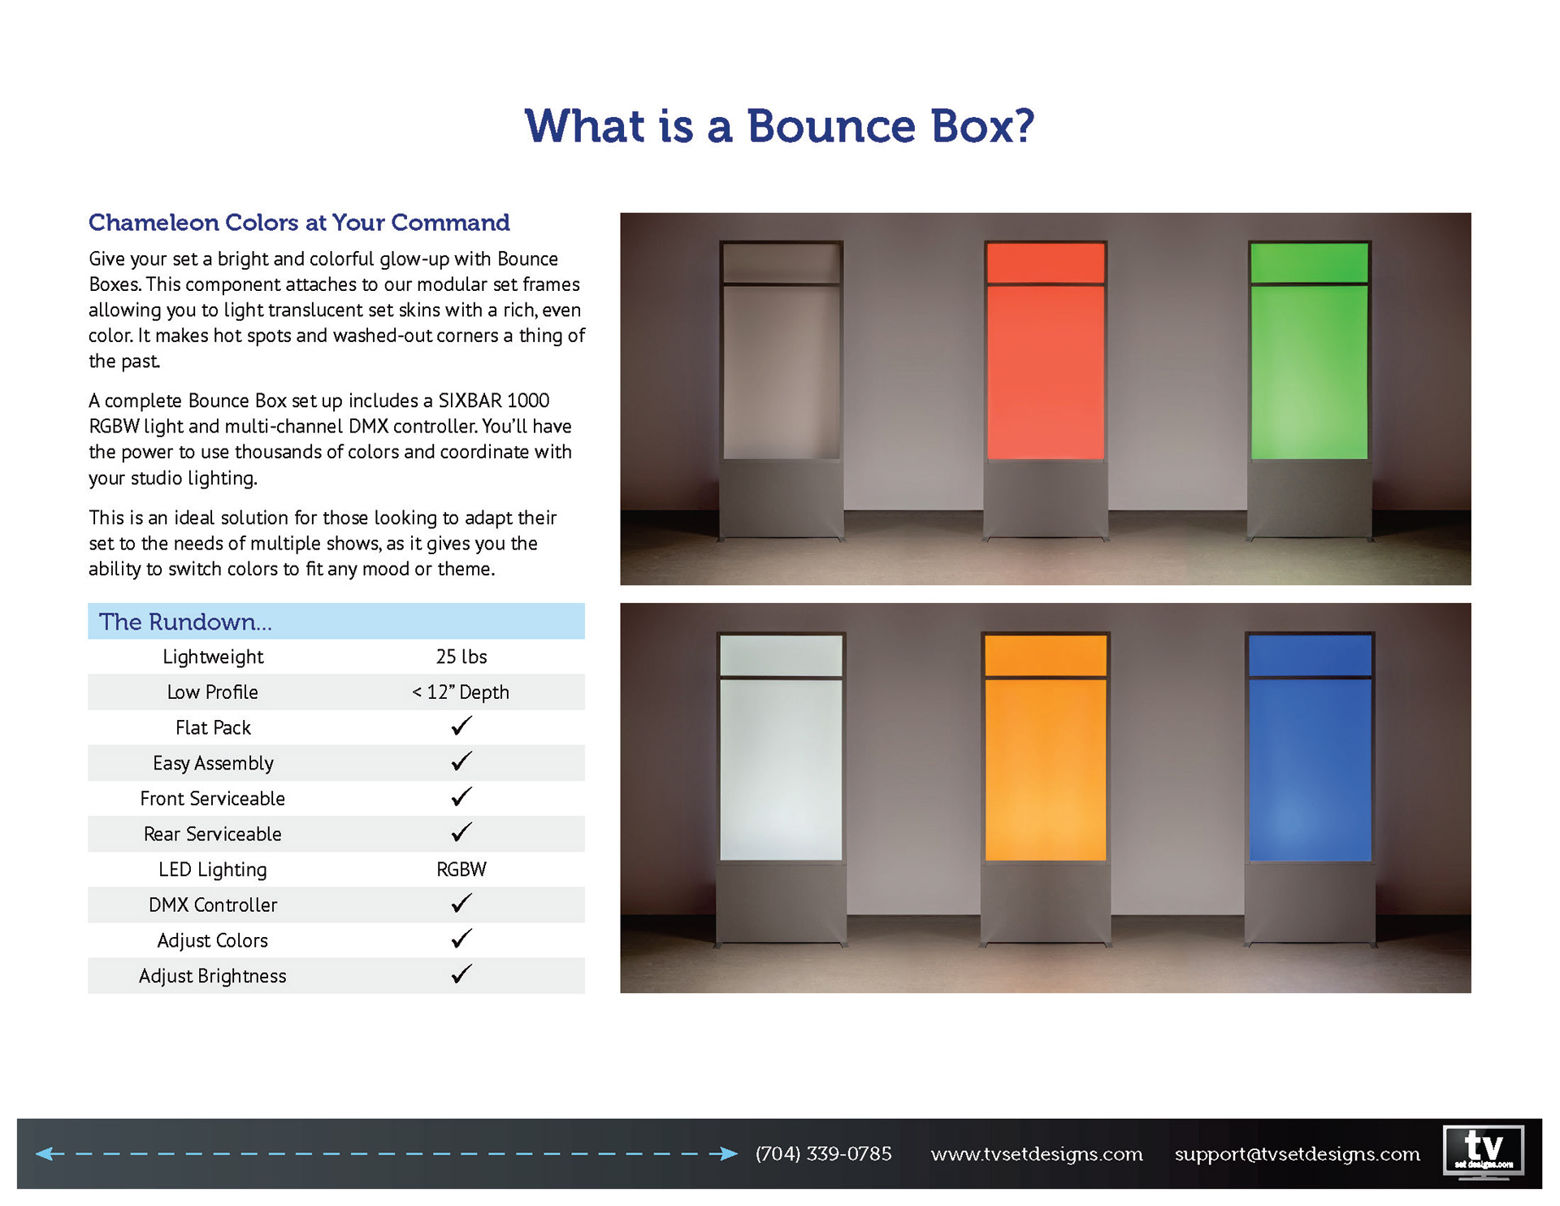Click the Rear Serviceable checkmark
Screen dimensions: 1560x1206
[x=461, y=832]
